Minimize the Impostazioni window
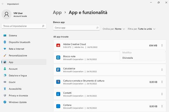This screenshot has height=112, width=169. 151,2
